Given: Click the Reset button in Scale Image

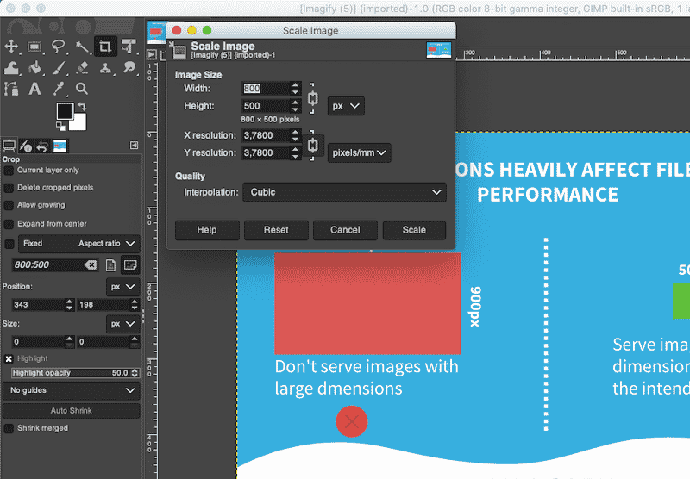Looking at the screenshot, I should click(276, 230).
